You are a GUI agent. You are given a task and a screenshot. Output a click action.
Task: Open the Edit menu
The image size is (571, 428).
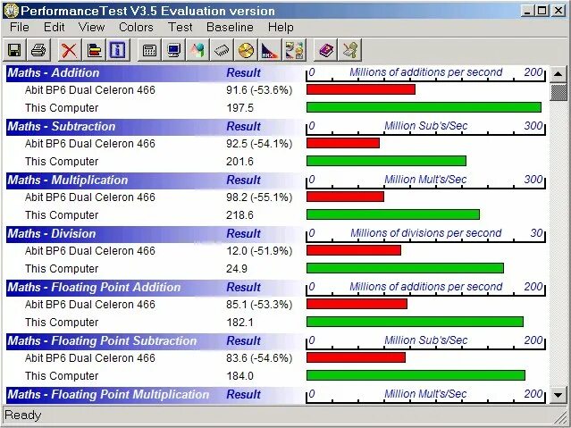[x=55, y=28]
